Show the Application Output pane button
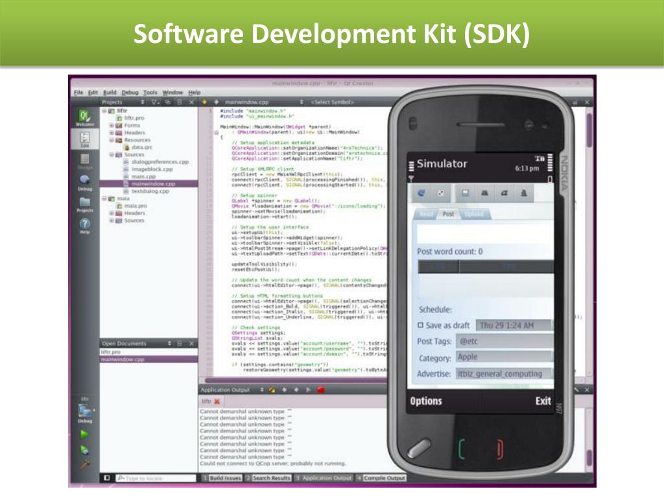664x498 pixels. pyautogui.click(x=324, y=478)
